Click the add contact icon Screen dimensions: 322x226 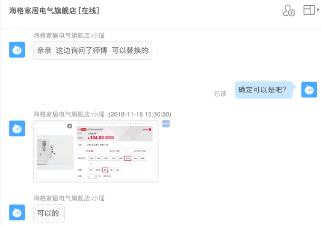point(288,11)
